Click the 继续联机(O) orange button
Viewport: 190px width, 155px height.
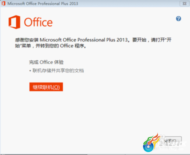(x=46, y=87)
